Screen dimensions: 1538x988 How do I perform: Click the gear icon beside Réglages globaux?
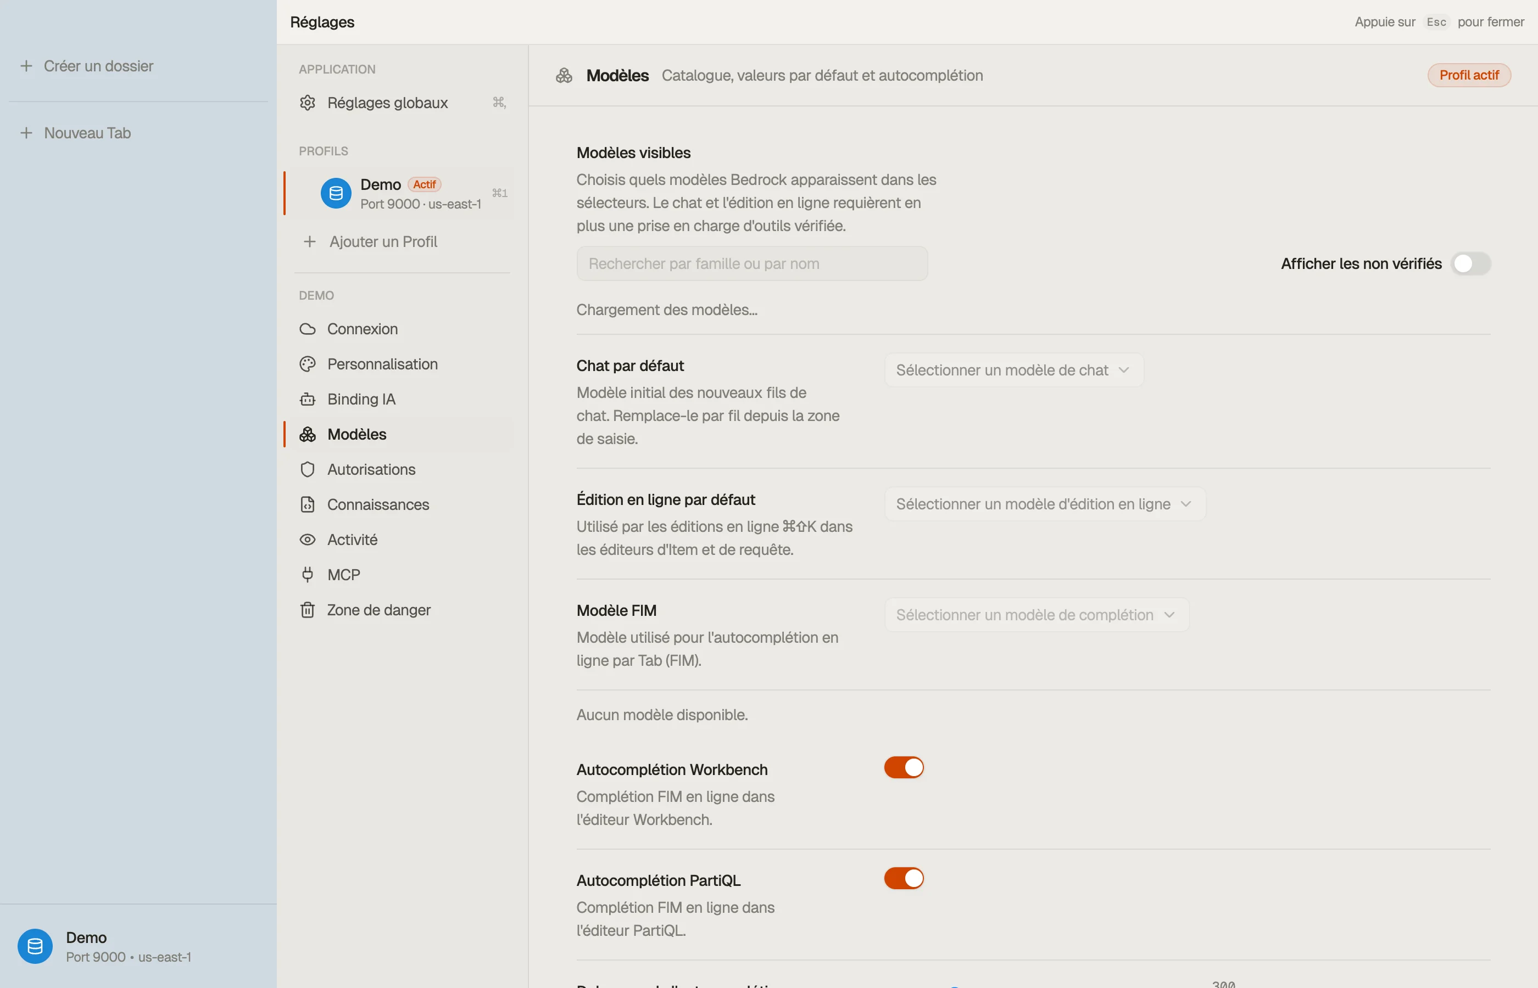pos(308,103)
